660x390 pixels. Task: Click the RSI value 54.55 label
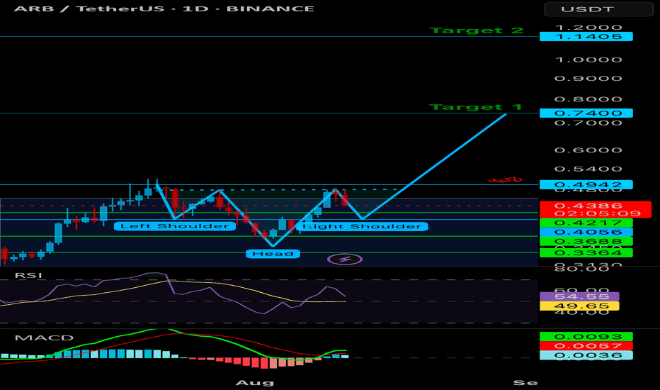(579, 296)
